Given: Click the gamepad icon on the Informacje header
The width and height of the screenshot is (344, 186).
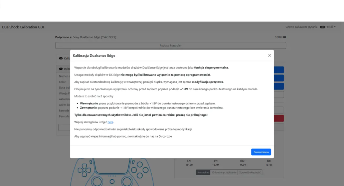Looking at the screenshot, I should pyautogui.click(x=61, y=69).
